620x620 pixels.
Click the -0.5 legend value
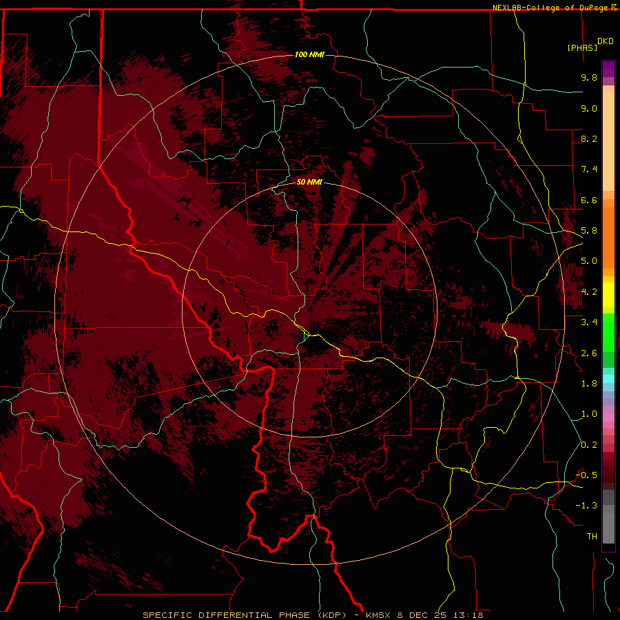pos(586,475)
